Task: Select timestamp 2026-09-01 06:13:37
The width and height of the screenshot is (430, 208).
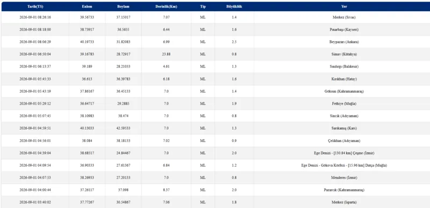Action: [x=35, y=66]
